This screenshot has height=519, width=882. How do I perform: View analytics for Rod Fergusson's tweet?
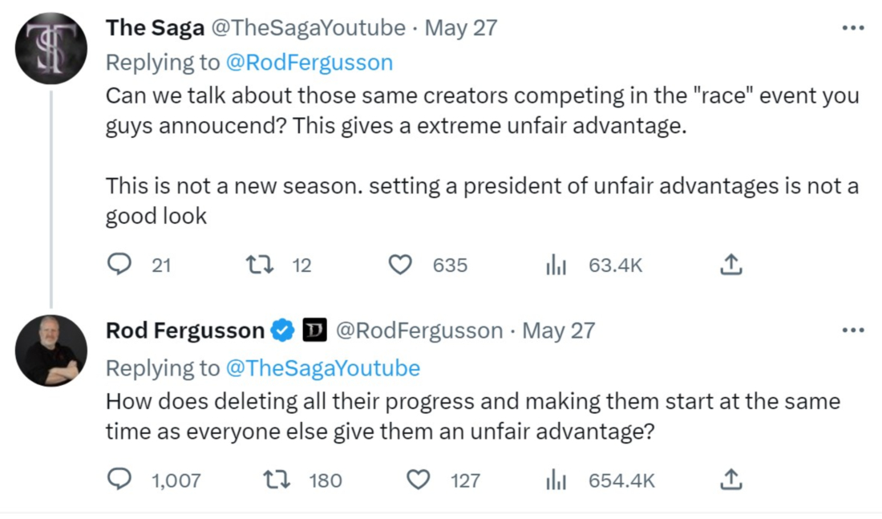coord(556,480)
